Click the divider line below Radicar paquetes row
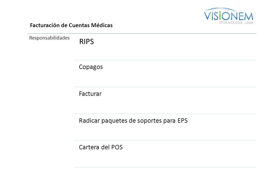The width and height of the screenshot is (269, 186). (165, 141)
